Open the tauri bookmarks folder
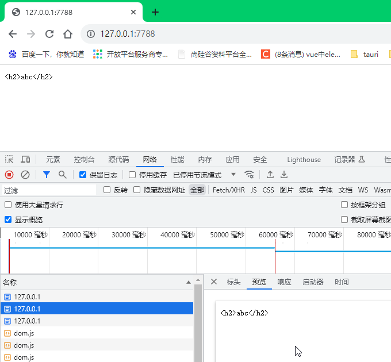Image resolution: width=391 pixels, height=362 pixels. [x=365, y=55]
